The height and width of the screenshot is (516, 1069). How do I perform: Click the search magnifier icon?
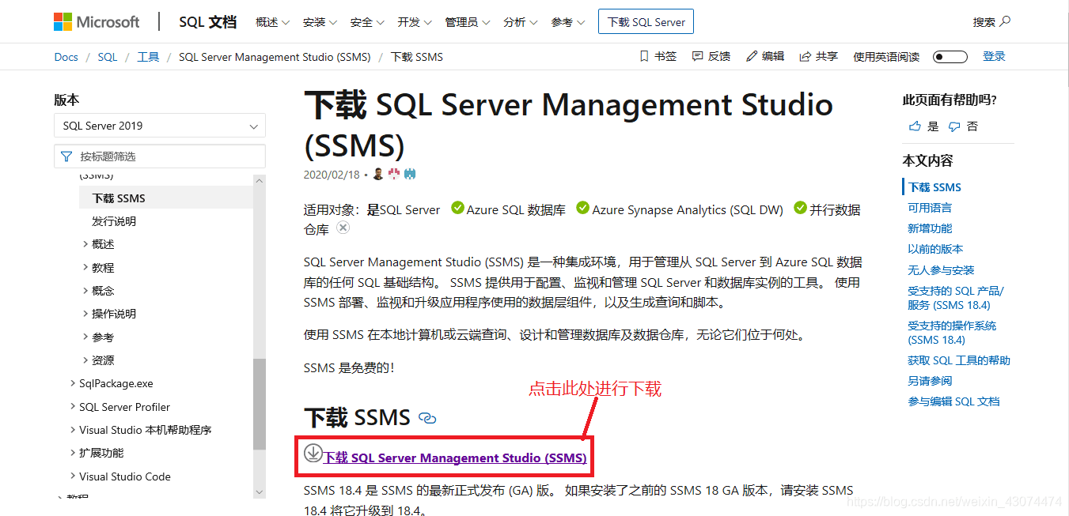(1005, 21)
